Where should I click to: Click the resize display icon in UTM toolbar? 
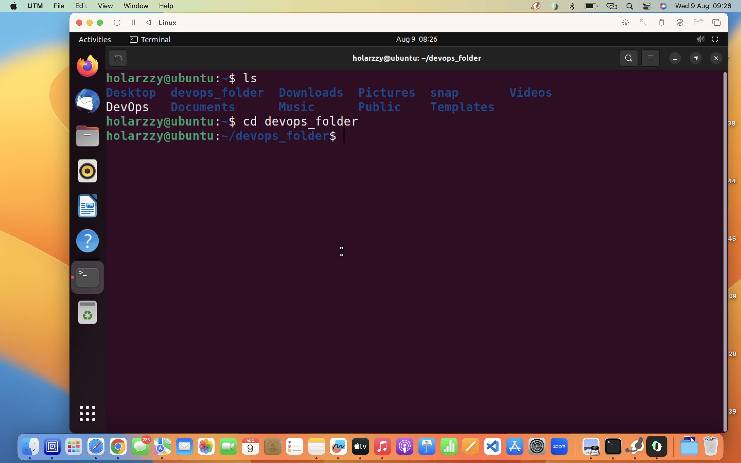[x=643, y=22]
